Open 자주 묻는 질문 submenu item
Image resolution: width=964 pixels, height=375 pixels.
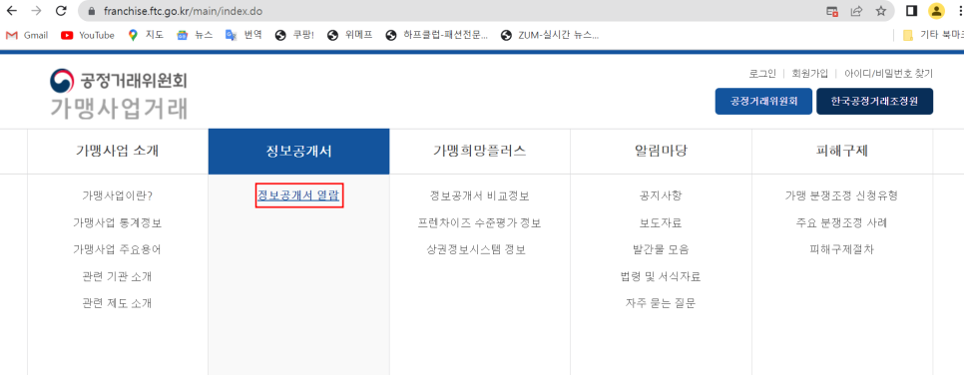[x=661, y=303]
